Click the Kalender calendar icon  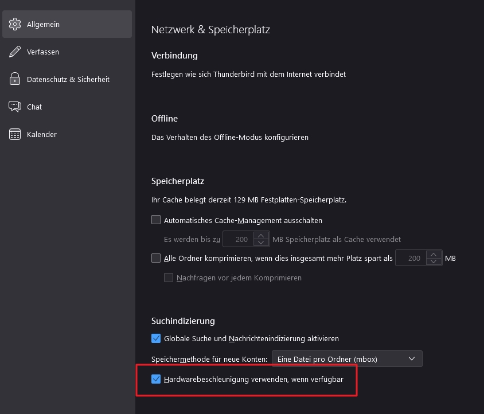(x=15, y=134)
